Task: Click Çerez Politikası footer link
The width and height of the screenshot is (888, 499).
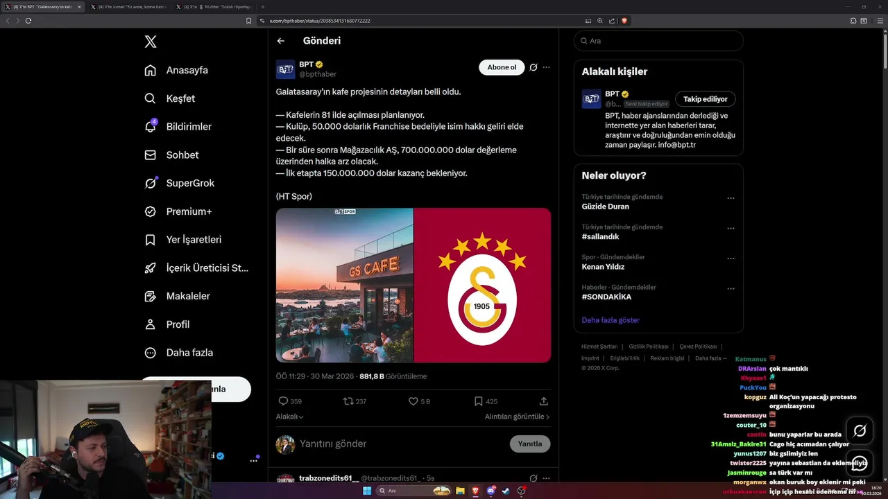Action: (x=698, y=347)
